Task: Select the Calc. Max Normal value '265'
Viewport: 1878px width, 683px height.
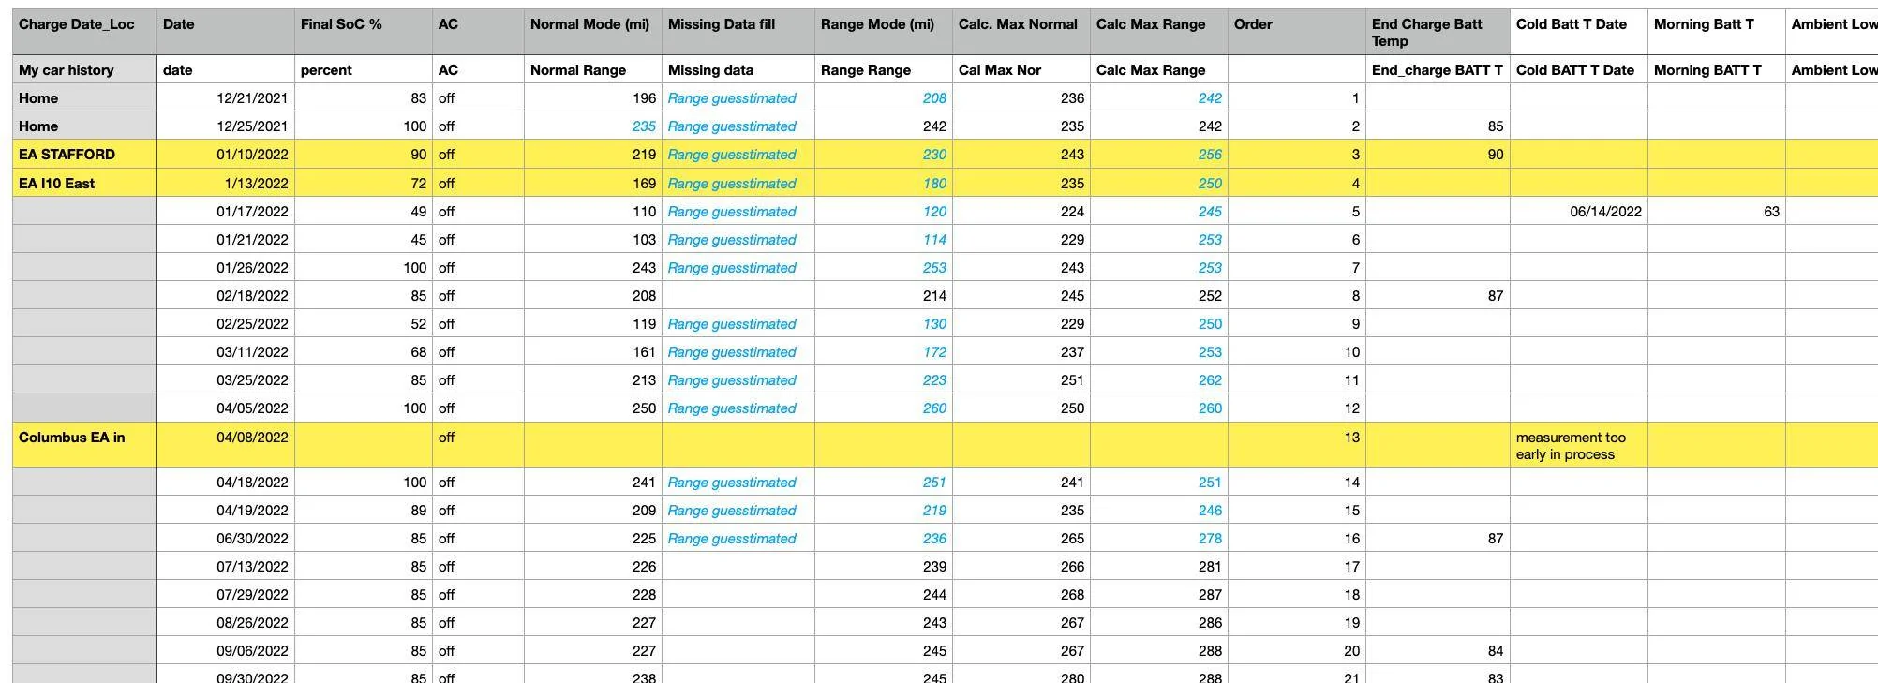Action: [1021, 538]
